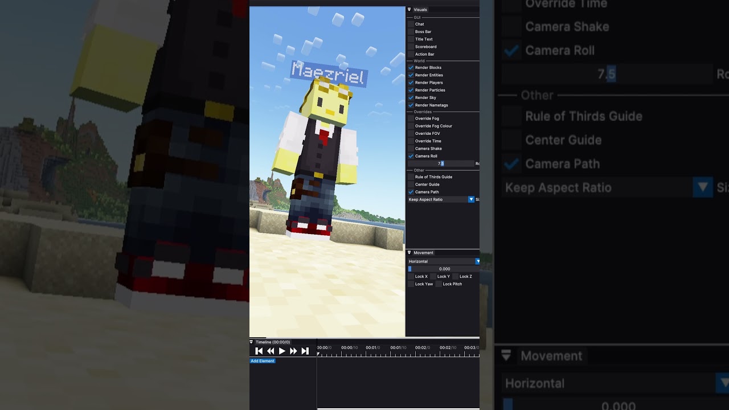
Task: Click the 00:02/0 mark on the timeline ruler
Action: pos(421,347)
